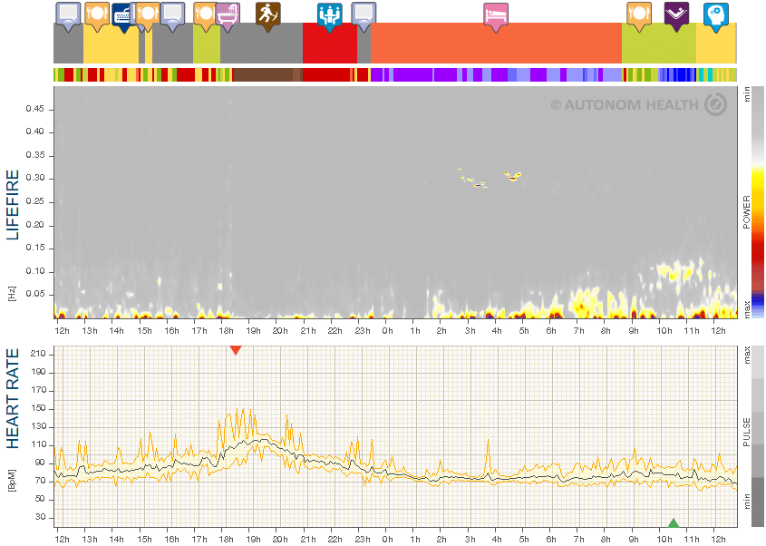The height and width of the screenshot is (546, 766).
Task: Click the [Hz] unit label
Action: [x=12, y=294]
